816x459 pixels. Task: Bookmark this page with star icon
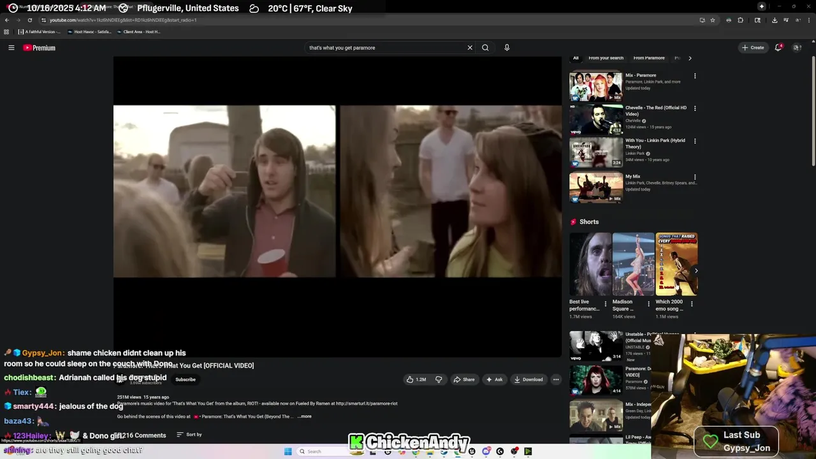[713, 20]
